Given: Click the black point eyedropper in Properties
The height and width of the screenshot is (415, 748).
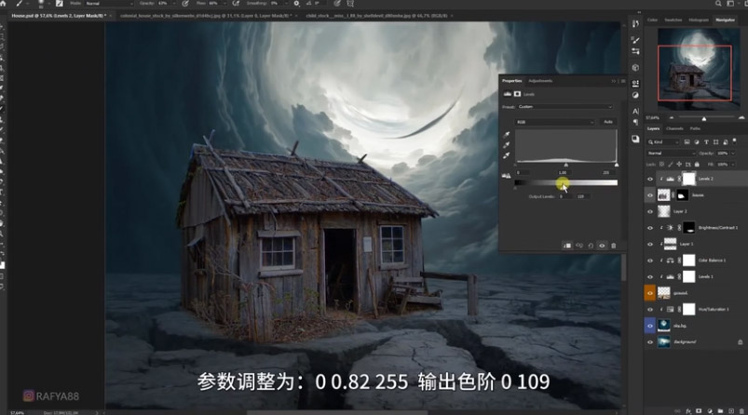Looking at the screenshot, I should pyautogui.click(x=507, y=134).
